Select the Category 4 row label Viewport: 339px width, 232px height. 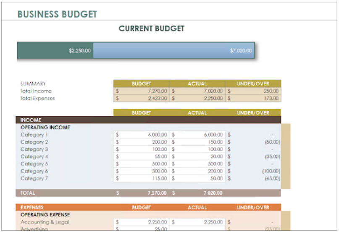pyautogui.click(x=34, y=156)
